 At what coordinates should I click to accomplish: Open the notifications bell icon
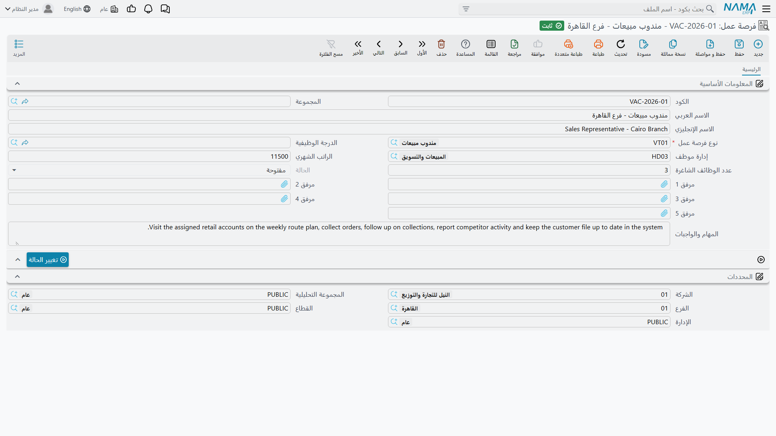pos(148,9)
